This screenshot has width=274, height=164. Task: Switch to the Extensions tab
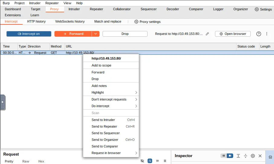point(13,15)
